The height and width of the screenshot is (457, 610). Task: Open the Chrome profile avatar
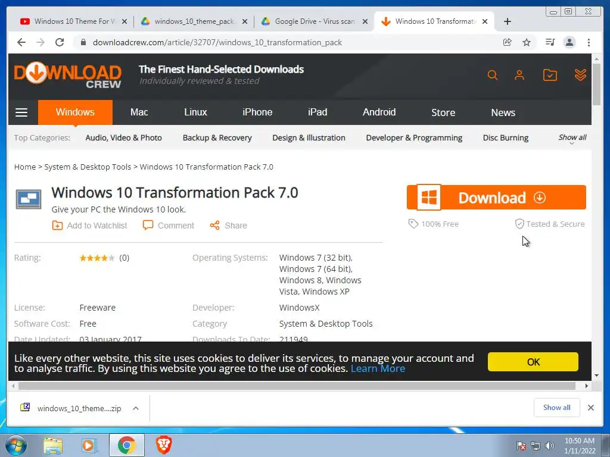pyautogui.click(x=569, y=42)
